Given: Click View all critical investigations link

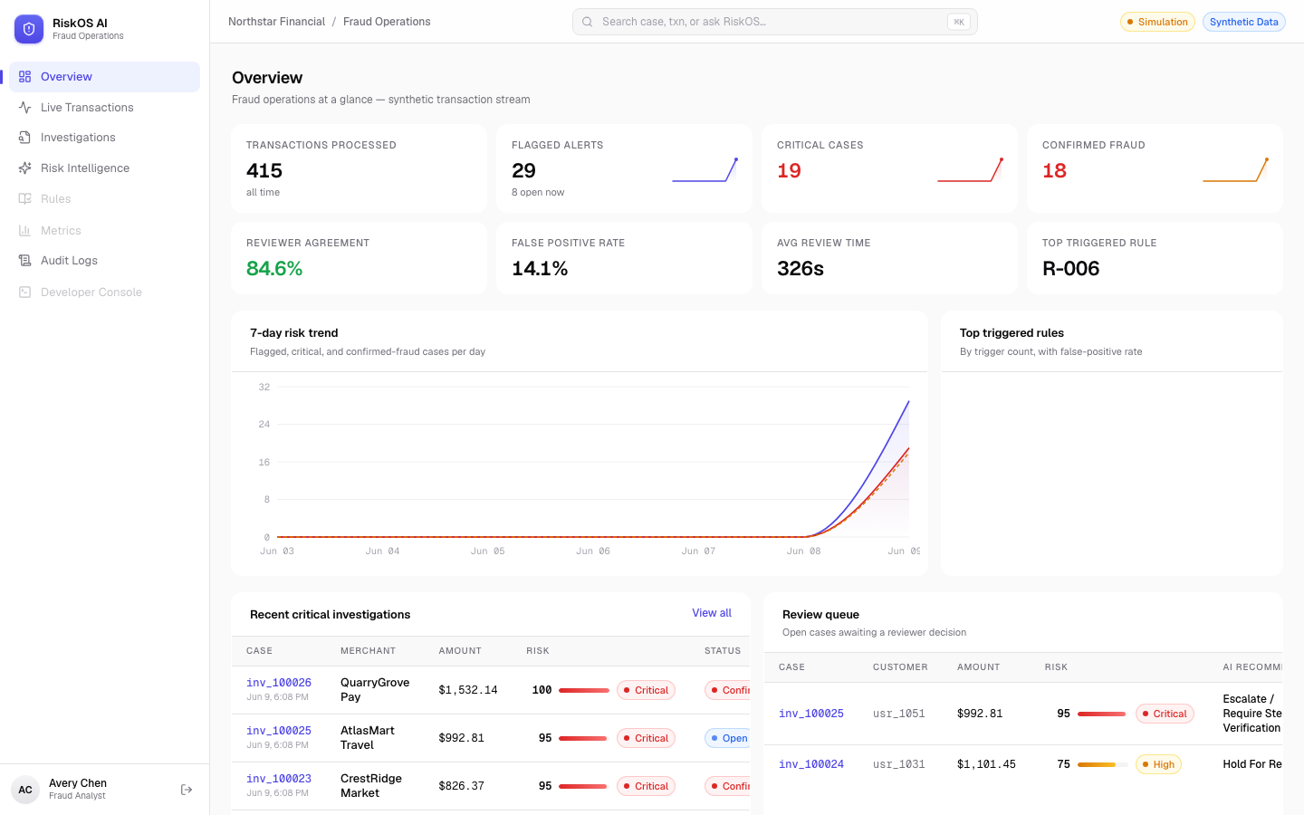Looking at the screenshot, I should click(712, 613).
